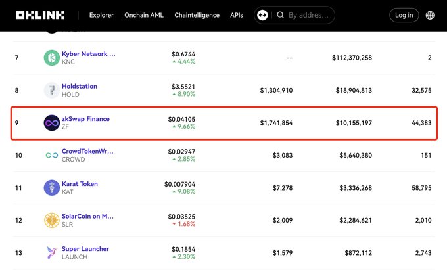The height and width of the screenshot is (270, 447).
Task: Click the 2,010 holders cell
Action: (423, 220)
